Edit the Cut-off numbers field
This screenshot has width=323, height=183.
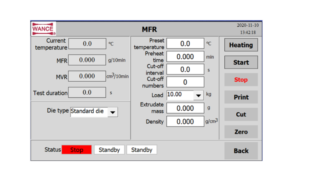(185, 82)
